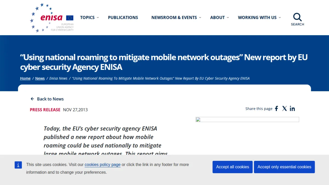The image size is (329, 185).
Task: Expand the Topics menu chevron
Action: point(98,18)
